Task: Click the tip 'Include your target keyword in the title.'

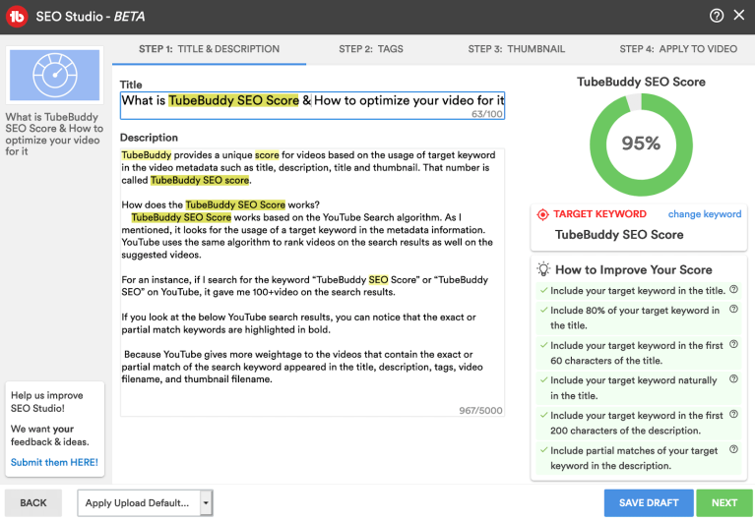Action: [638, 291]
